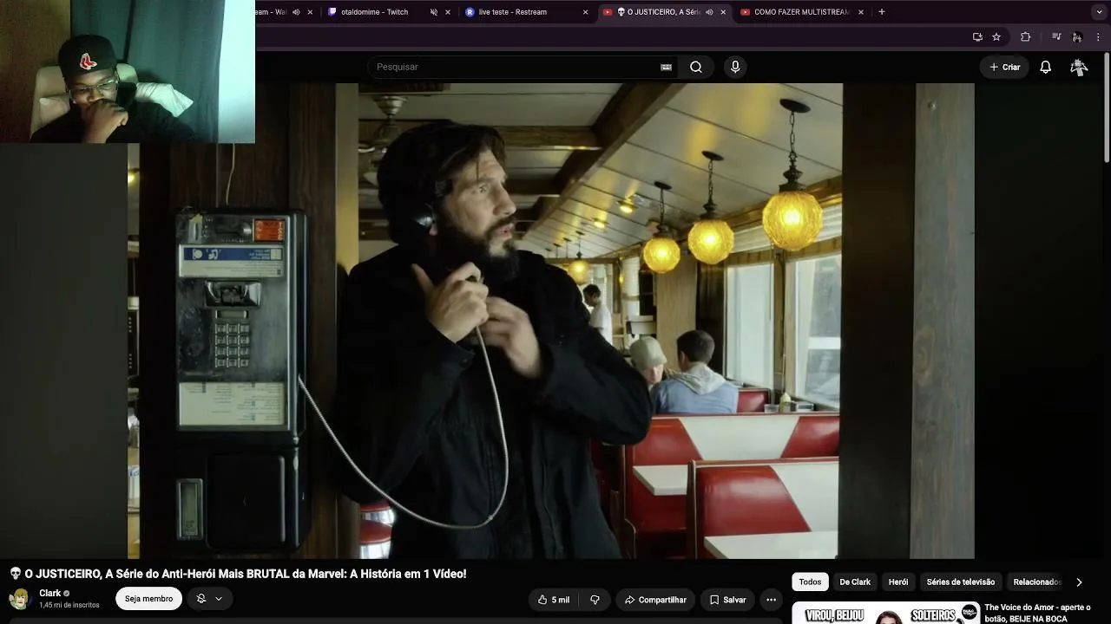
Task: Click the install/cast icon in address bar
Action: pos(977,36)
